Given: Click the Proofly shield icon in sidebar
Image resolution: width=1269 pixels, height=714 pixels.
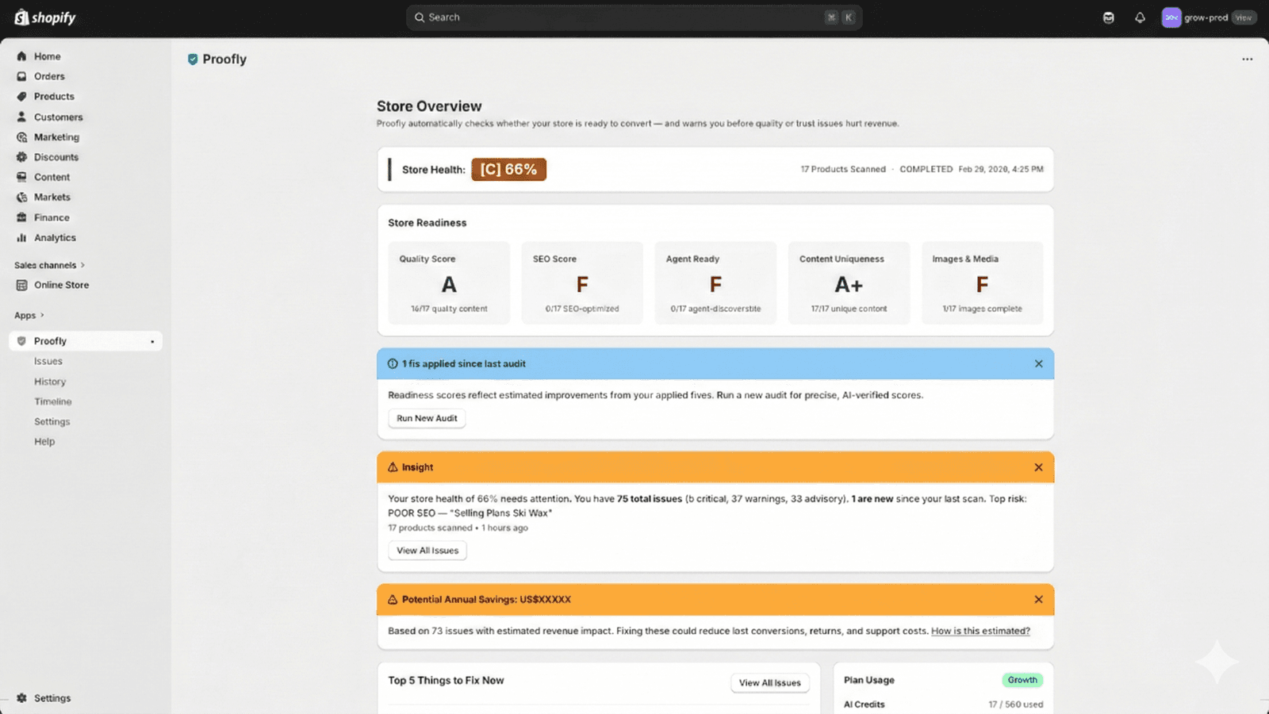Looking at the screenshot, I should tap(21, 341).
